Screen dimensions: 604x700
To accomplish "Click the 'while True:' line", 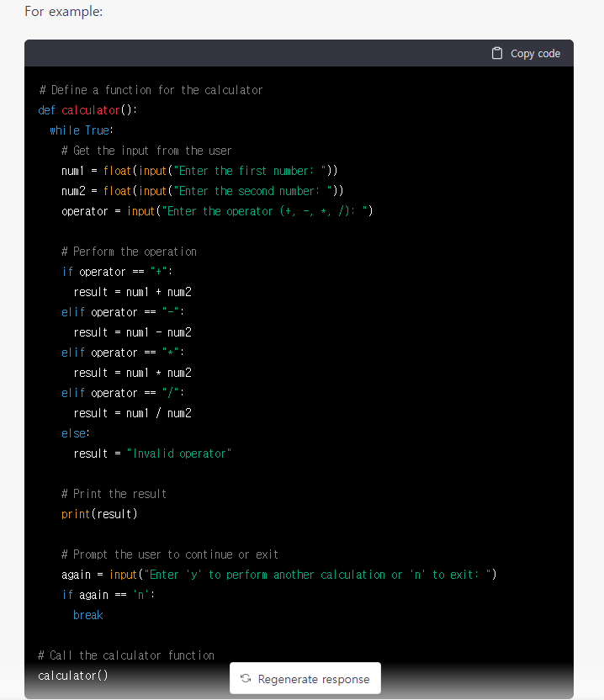I will click(82, 130).
